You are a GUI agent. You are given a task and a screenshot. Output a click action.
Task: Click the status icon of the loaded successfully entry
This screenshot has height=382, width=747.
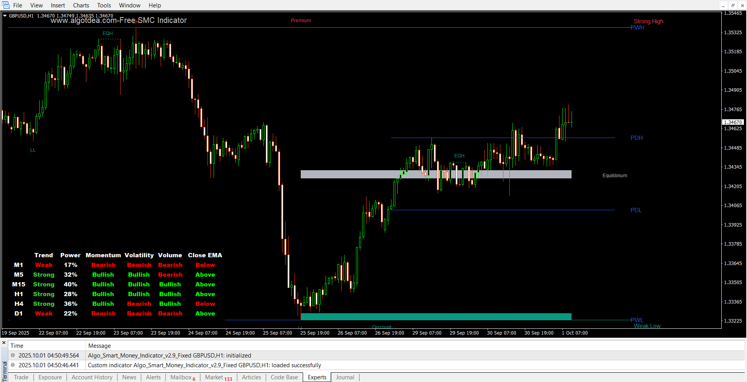pyautogui.click(x=13, y=365)
